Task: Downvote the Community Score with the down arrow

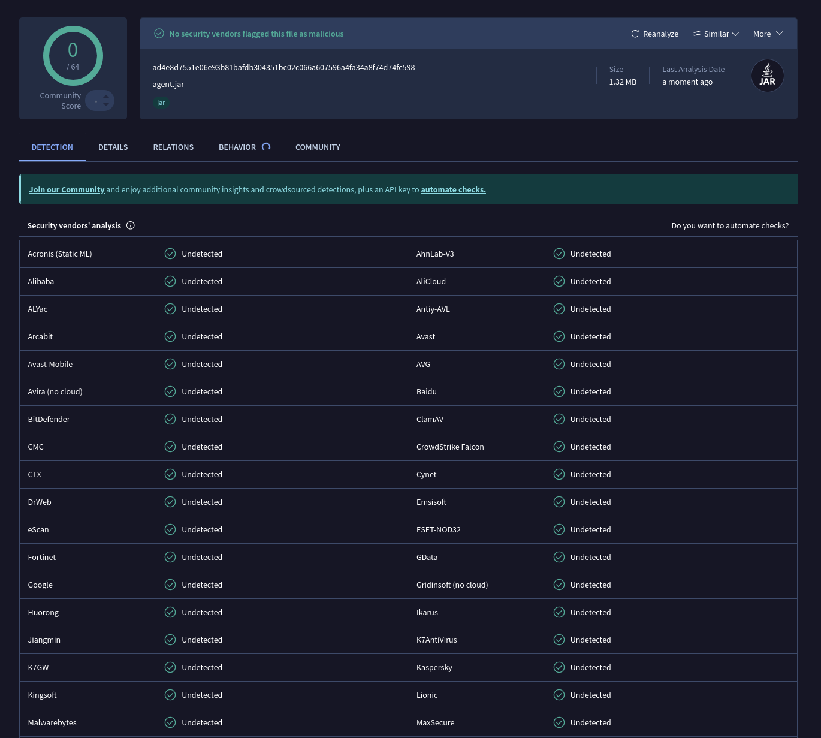Action: tap(107, 104)
